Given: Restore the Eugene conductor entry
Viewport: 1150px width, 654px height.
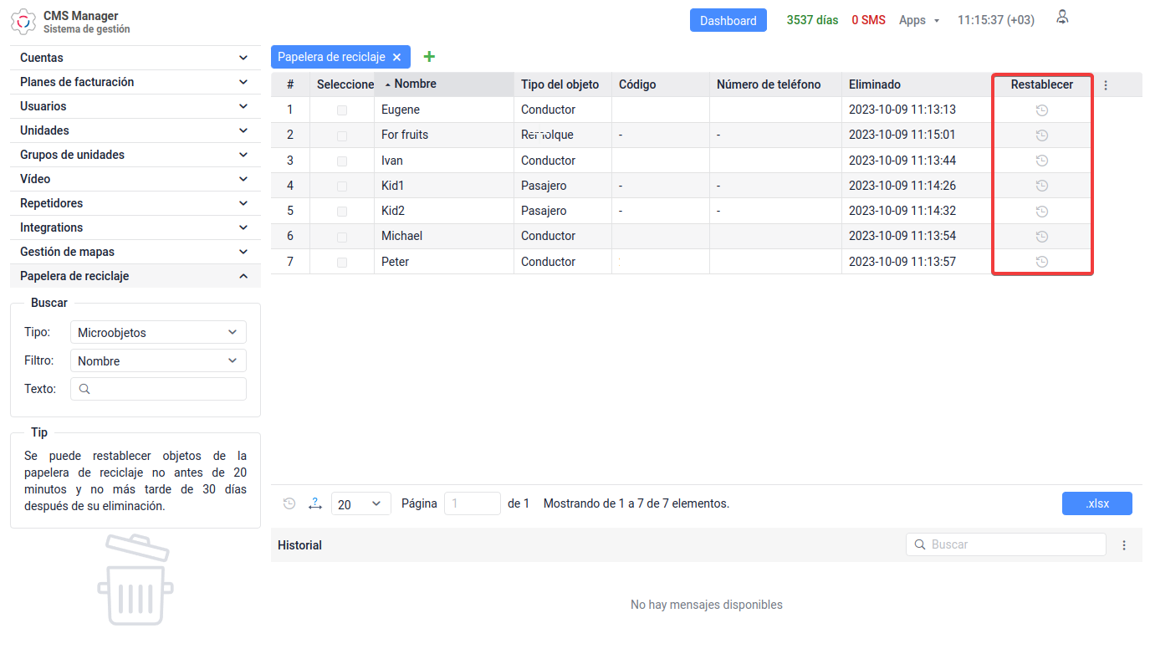Looking at the screenshot, I should coord(1041,110).
